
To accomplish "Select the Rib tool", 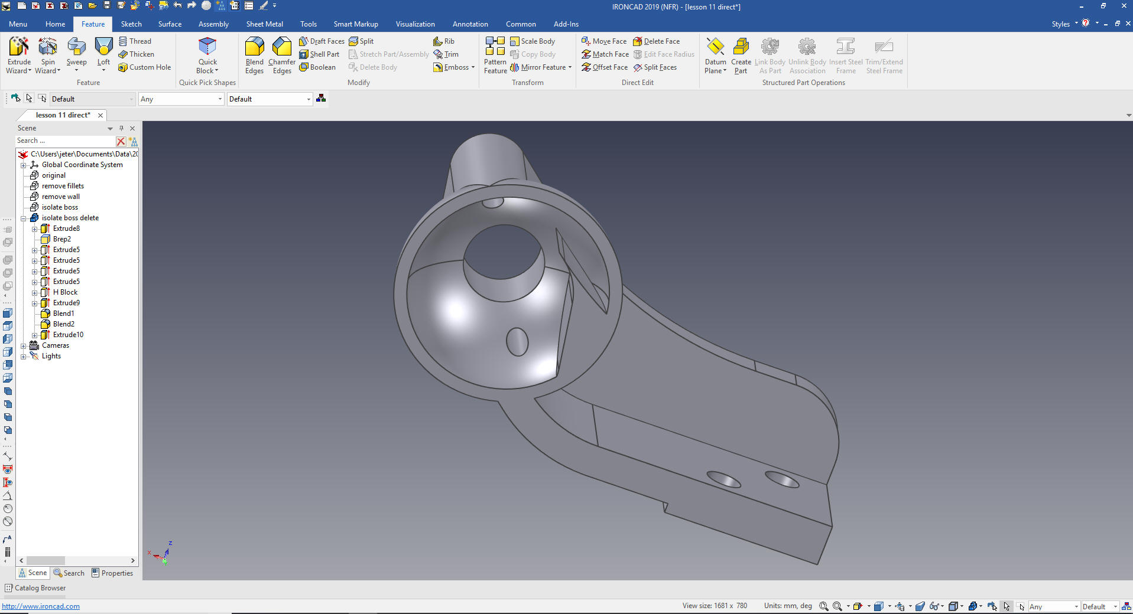I will pyautogui.click(x=444, y=41).
